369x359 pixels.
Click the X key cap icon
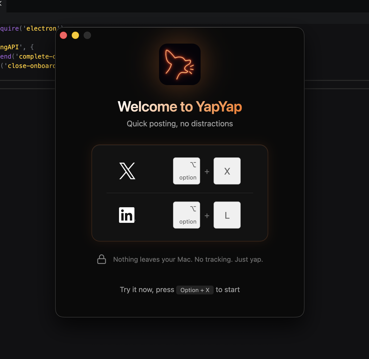point(227,171)
